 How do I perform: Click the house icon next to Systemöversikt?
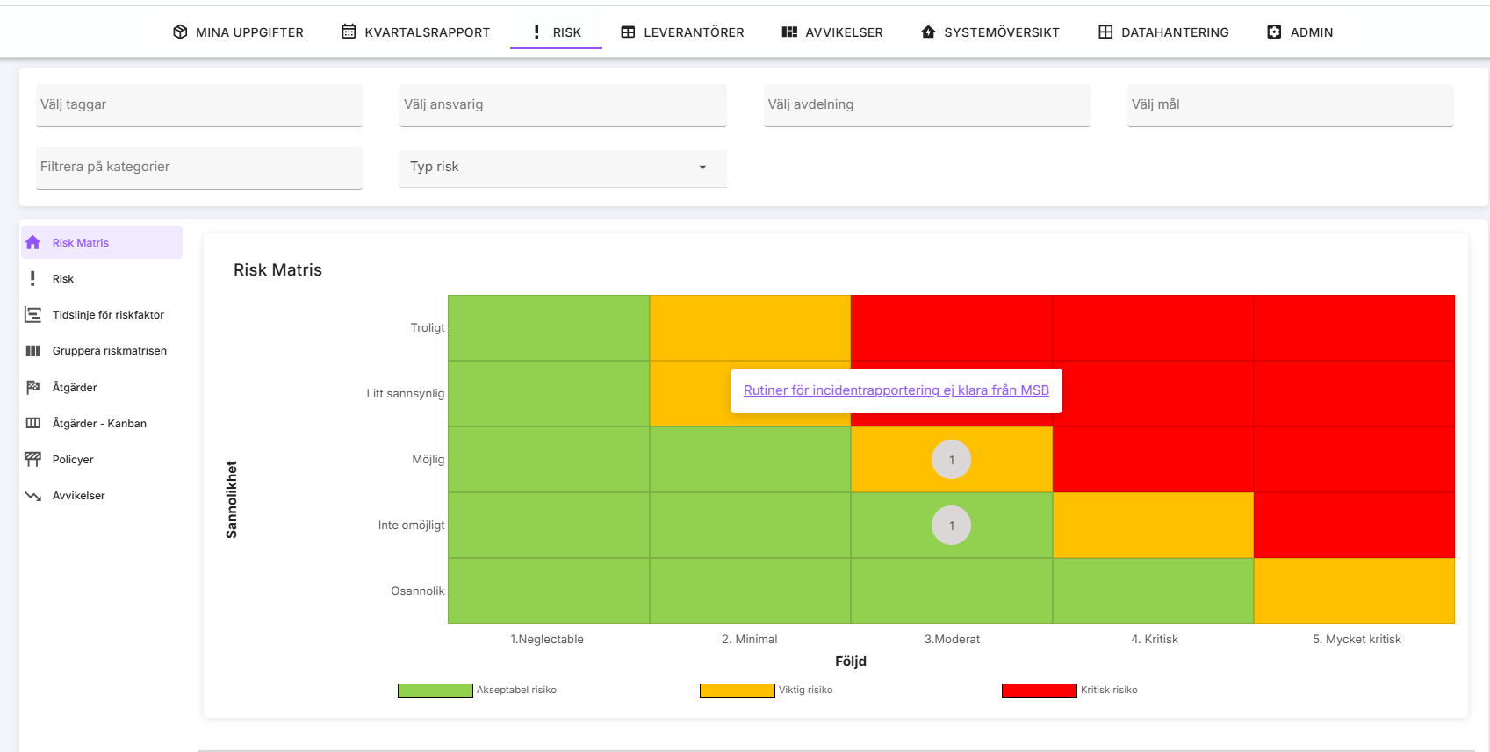coord(928,32)
